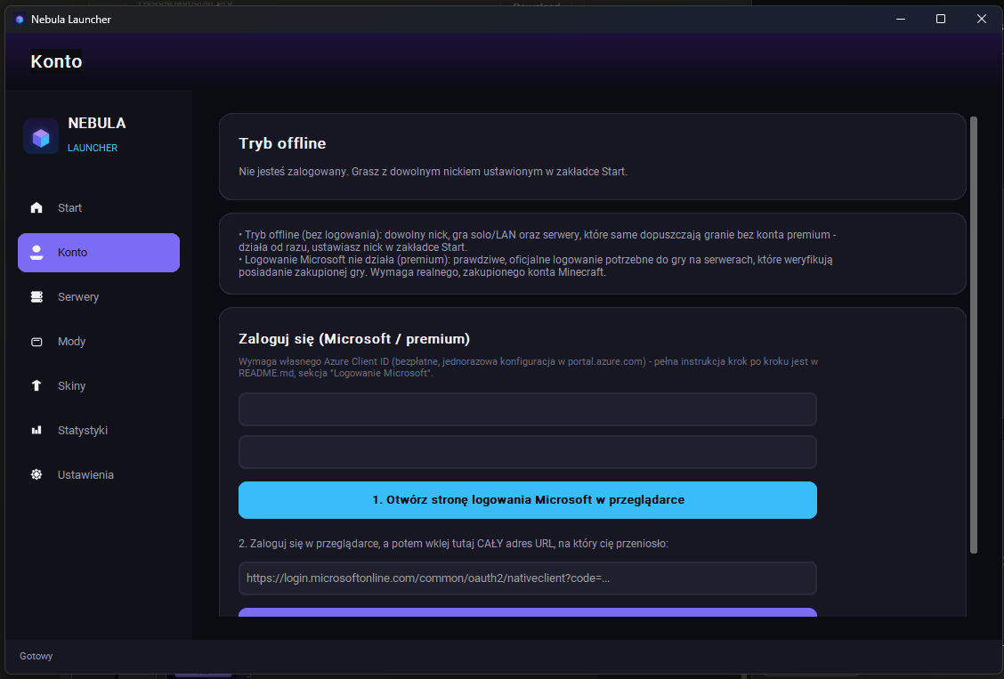The width and height of the screenshot is (1004, 679).
Task: Click the 'Zaloguj się (Microsoft / premium)' heading
Action: (x=354, y=338)
